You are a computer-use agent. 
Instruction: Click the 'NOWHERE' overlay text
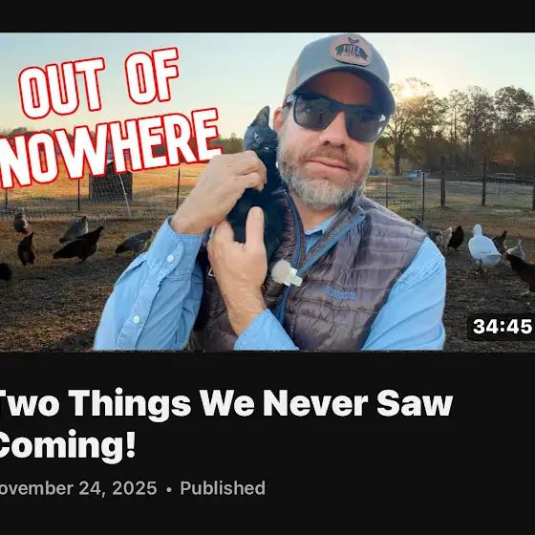tap(109, 148)
